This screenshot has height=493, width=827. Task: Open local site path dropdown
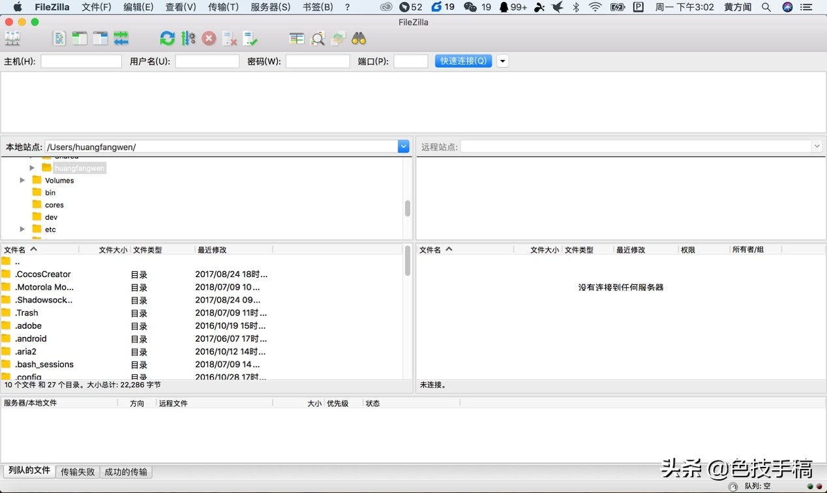click(403, 147)
